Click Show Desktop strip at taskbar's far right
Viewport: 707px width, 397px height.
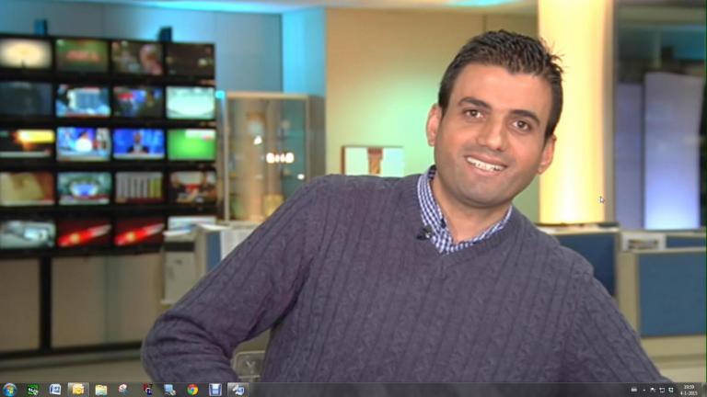[x=704, y=390]
